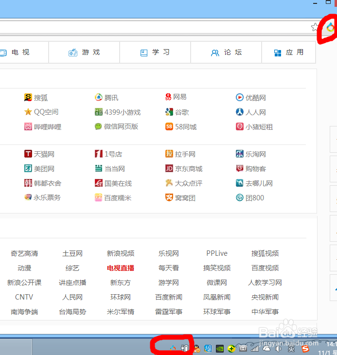
Task: Open the red 电视直播 link
Action: click(x=121, y=268)
